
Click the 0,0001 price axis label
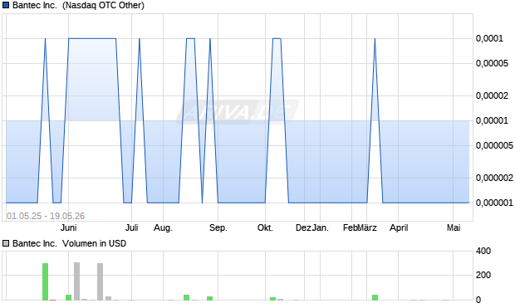point(489,38)
